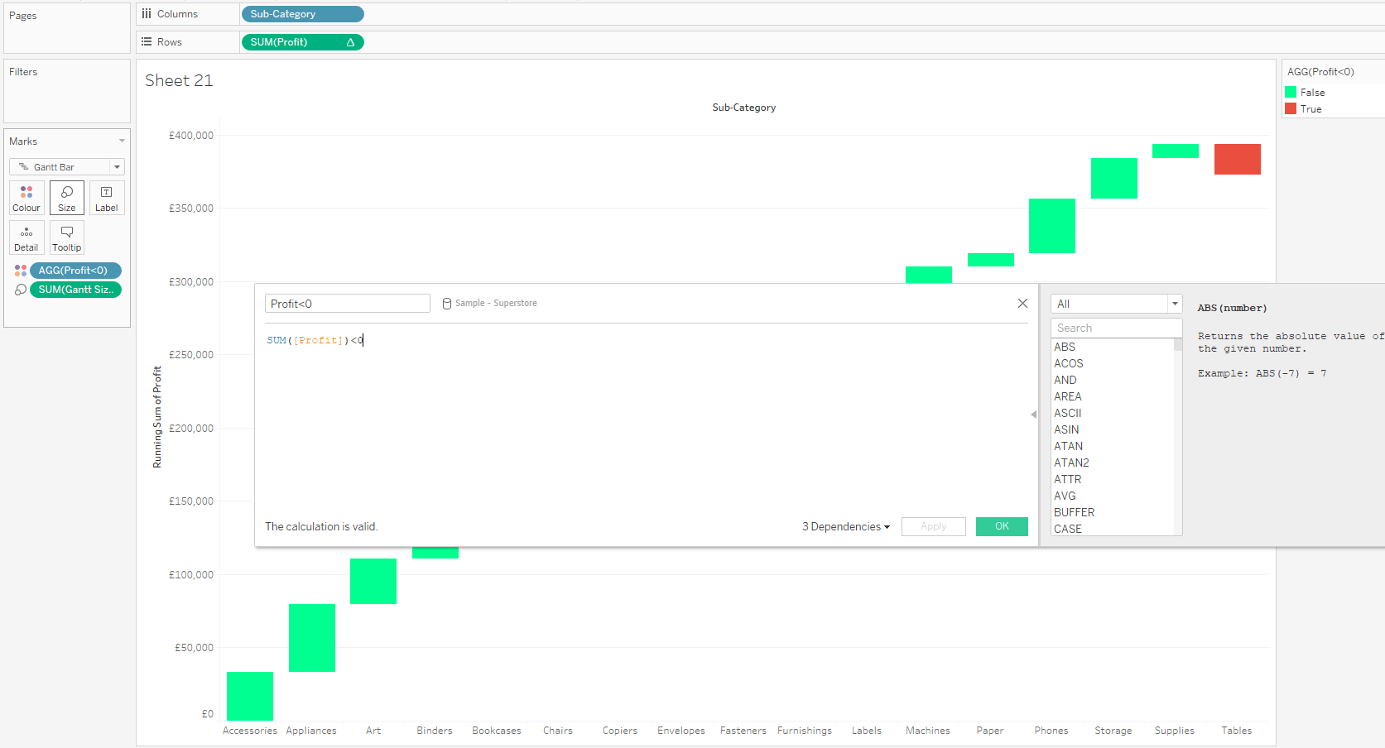The width and height of the screenshot is (1385, 748).
Task: Select the Size property on the Marks card
Action: pos(66,197)
